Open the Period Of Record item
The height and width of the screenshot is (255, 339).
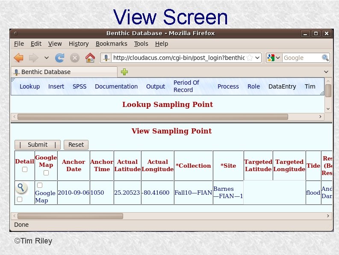click(186, 86)
